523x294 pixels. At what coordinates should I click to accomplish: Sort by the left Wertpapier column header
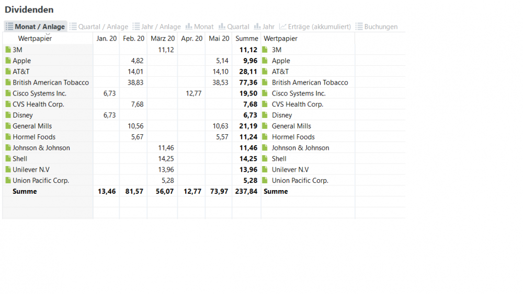[35, 39]
